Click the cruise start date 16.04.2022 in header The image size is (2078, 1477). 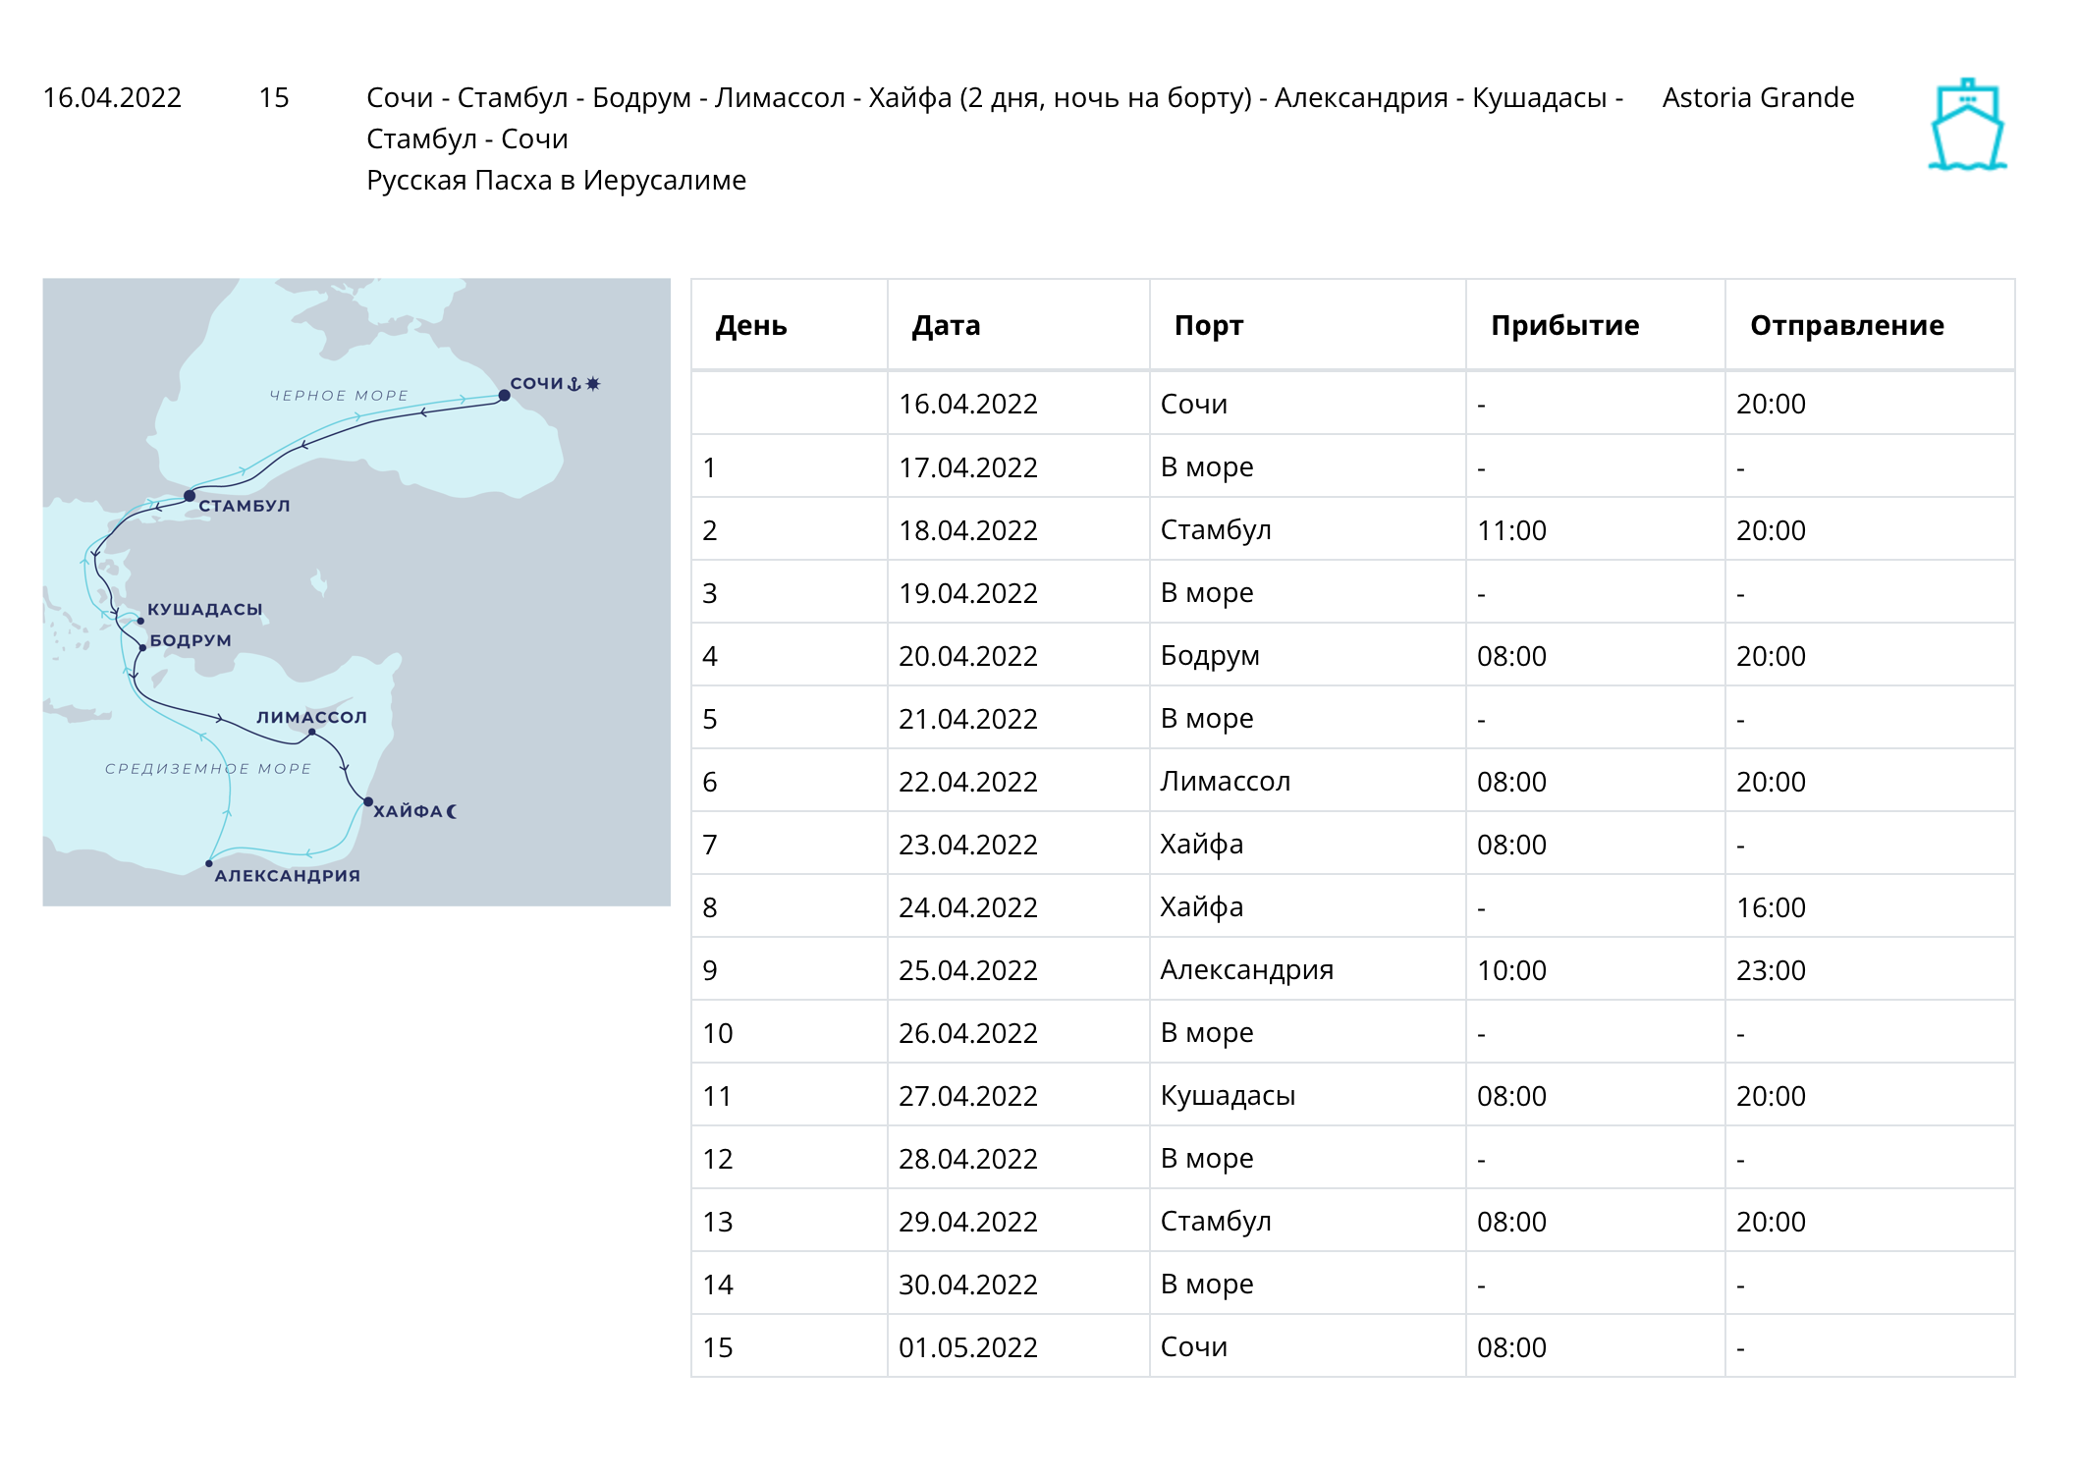point(112,97)
